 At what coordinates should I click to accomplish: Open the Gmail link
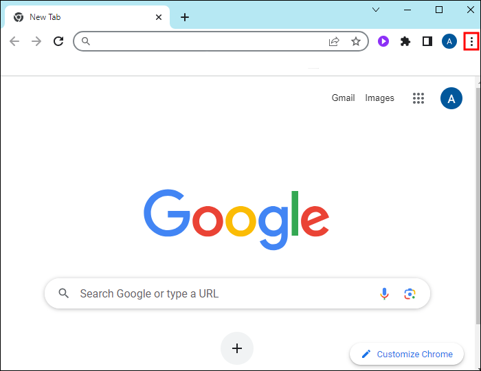coord(343,98)
